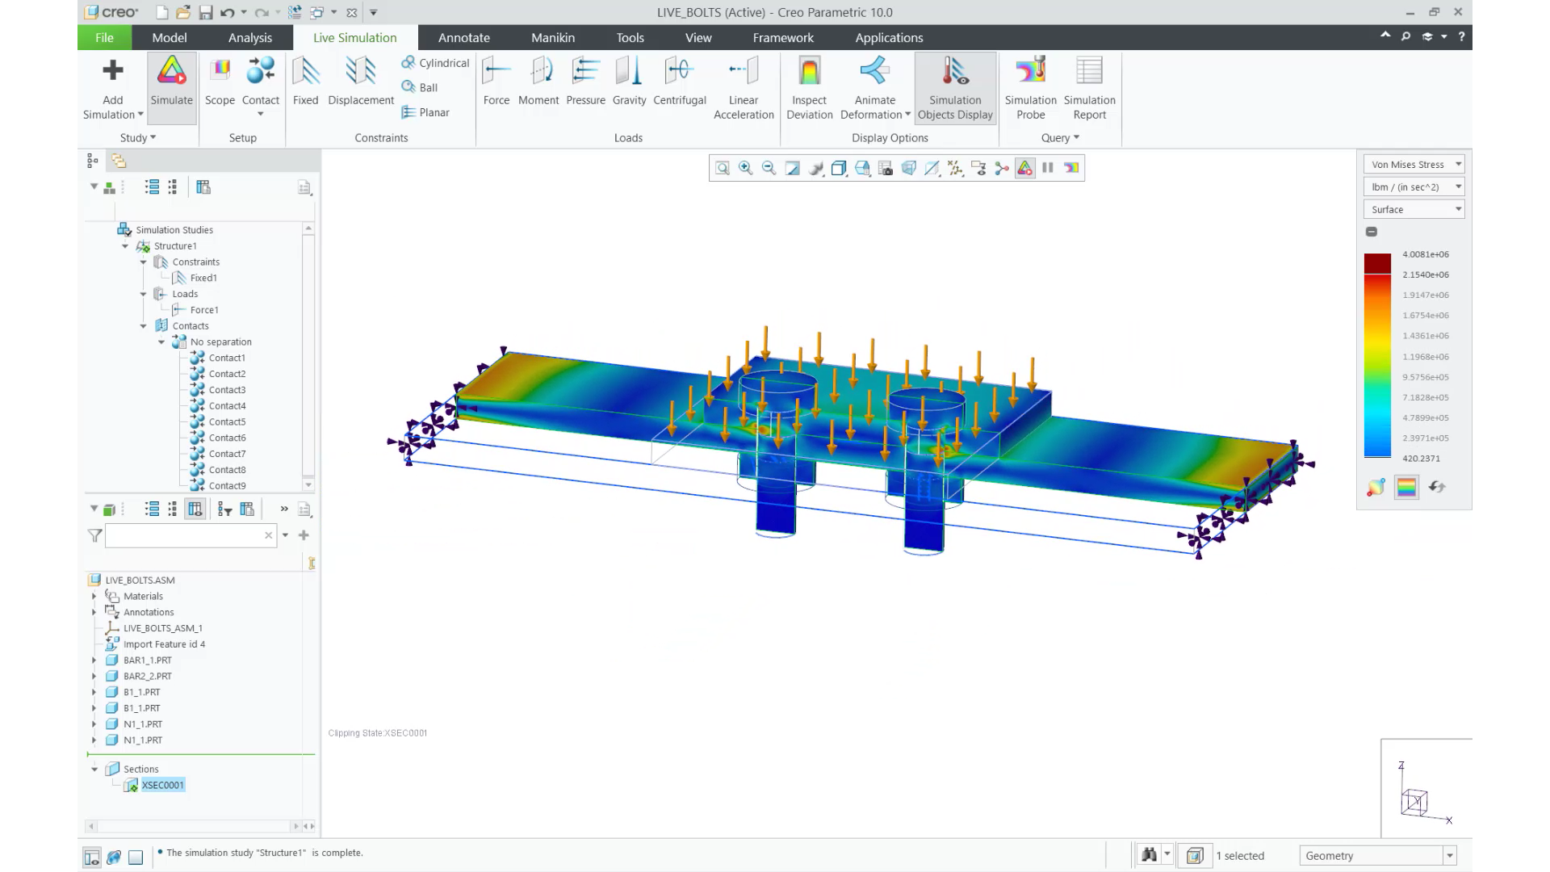Click Zoom In on graphics toolbar

point(746,168)
